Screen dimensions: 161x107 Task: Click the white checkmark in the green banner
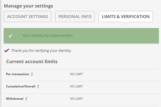(11, 36)
